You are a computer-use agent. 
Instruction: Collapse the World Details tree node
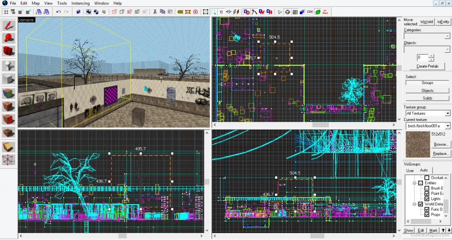point(414,204)
